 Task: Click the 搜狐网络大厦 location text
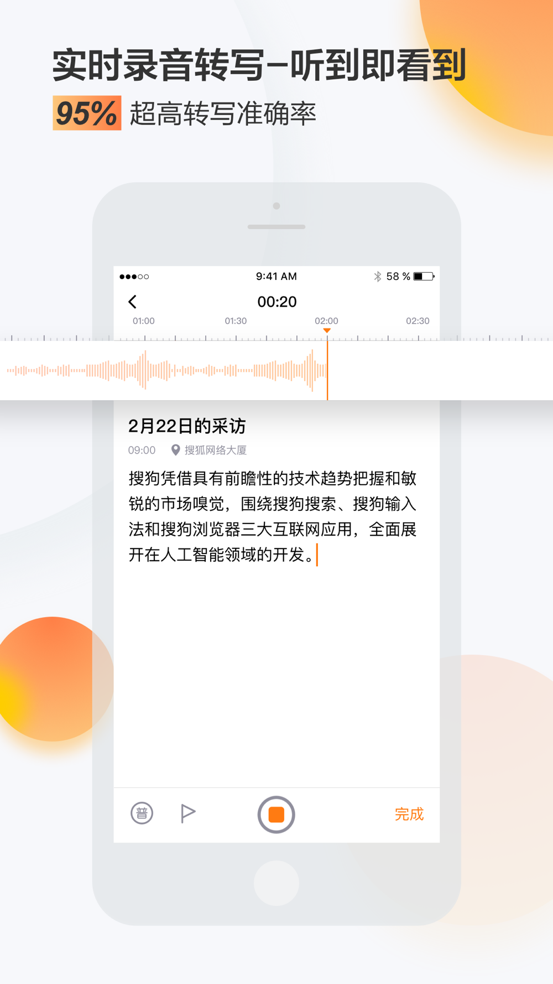click(x=216, y=450)
